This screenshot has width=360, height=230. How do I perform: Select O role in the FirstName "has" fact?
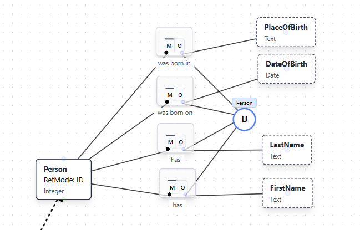coord(183,187)
